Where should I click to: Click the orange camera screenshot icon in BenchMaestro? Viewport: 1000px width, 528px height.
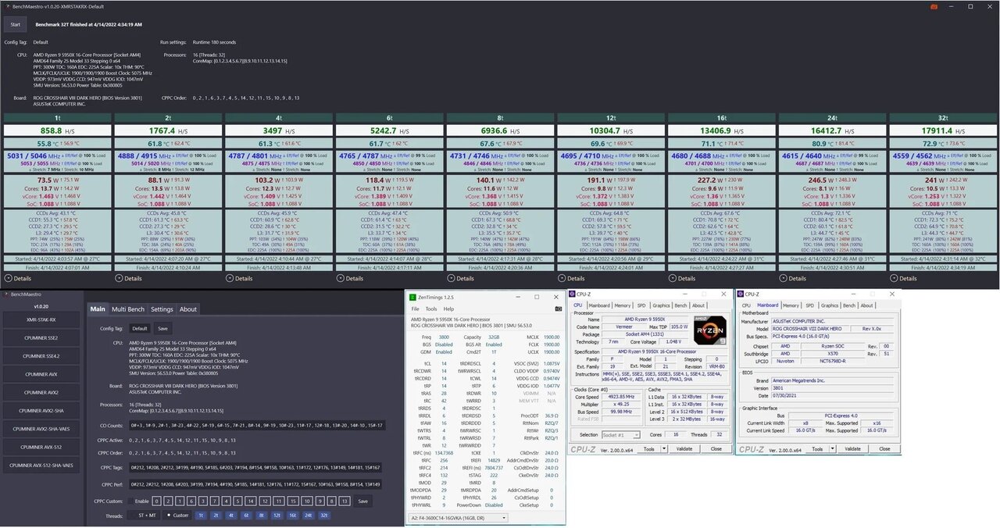click(933, 6)
